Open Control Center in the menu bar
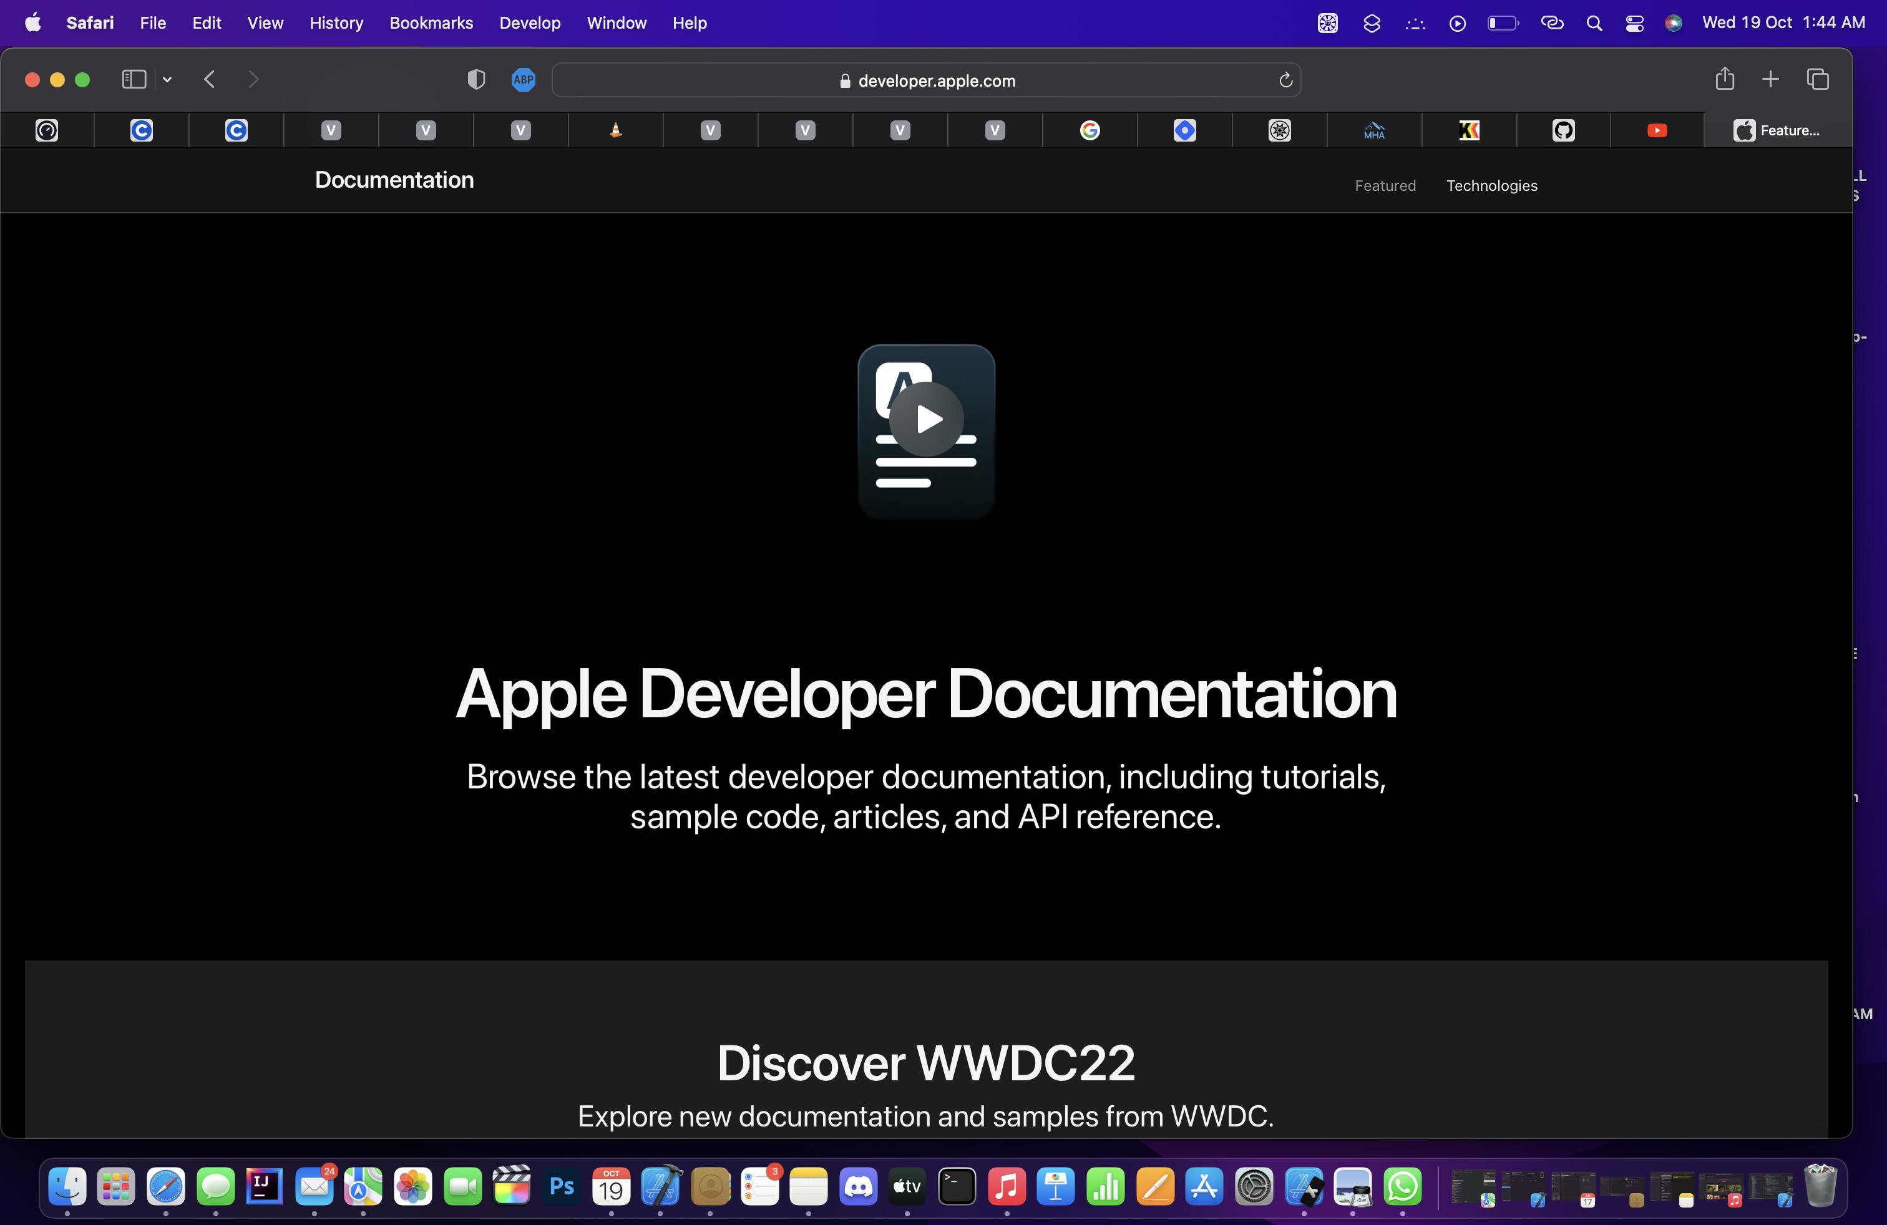 [x=1634, y=23]
